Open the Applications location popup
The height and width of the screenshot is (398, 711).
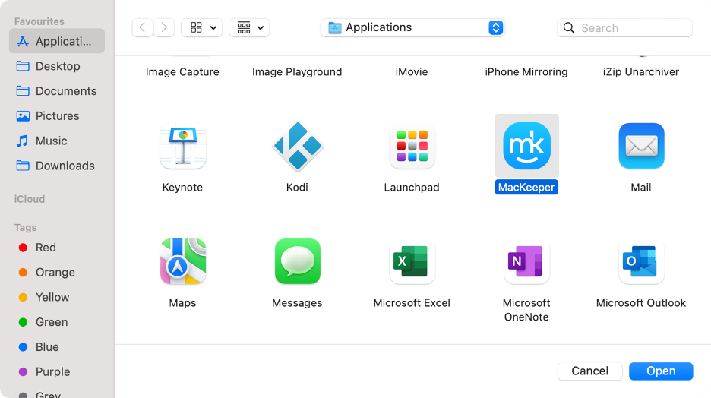pos(412,27)
